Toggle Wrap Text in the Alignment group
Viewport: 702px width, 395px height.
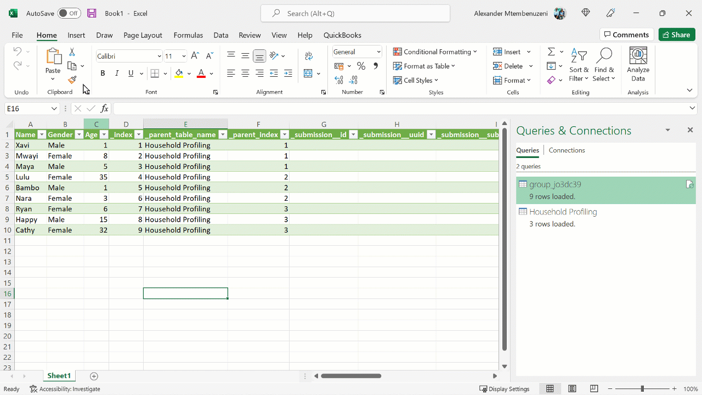coord(309,55)
